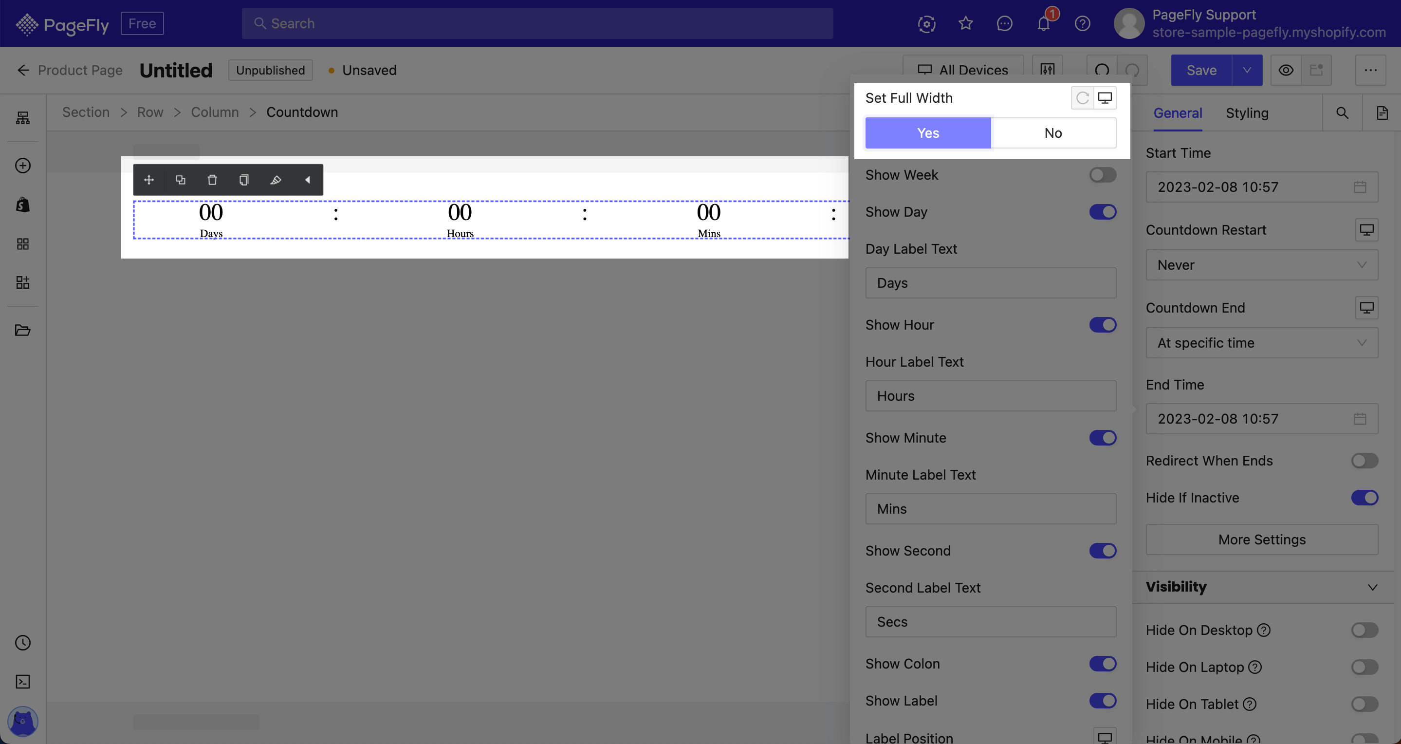Screen dimensions: 1401x744
Task: Select Column in the breadcrumb
Action: point(215,112)
